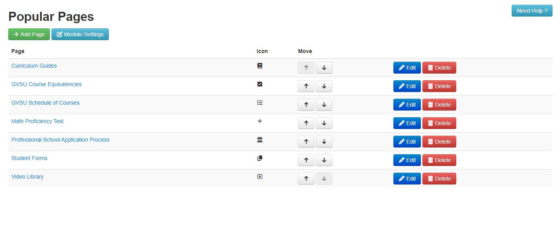Add a new page

(29, 34)
